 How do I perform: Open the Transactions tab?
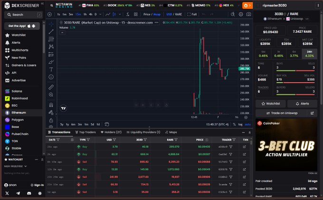[x=59, y=132]
